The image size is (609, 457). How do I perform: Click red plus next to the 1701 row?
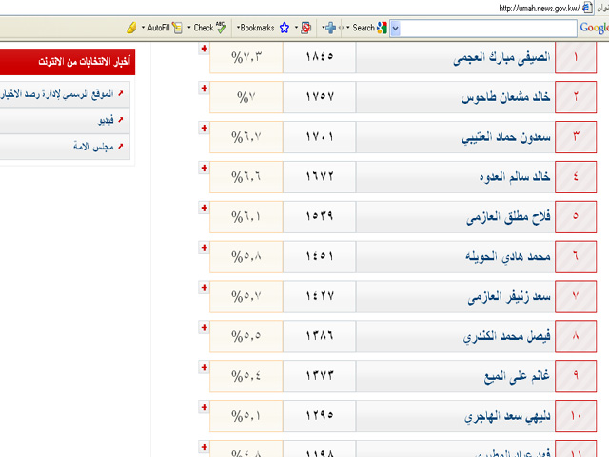tap(204, 128)
